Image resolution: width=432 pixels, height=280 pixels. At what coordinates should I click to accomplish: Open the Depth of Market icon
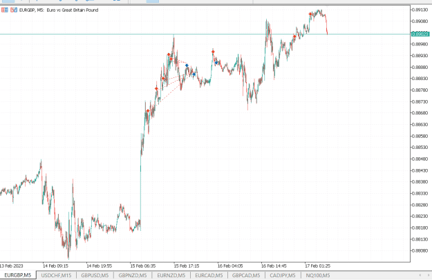[x=14, y=10]
